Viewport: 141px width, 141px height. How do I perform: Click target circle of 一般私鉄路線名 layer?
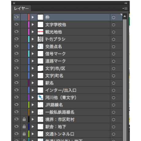(x=113, y=112)
